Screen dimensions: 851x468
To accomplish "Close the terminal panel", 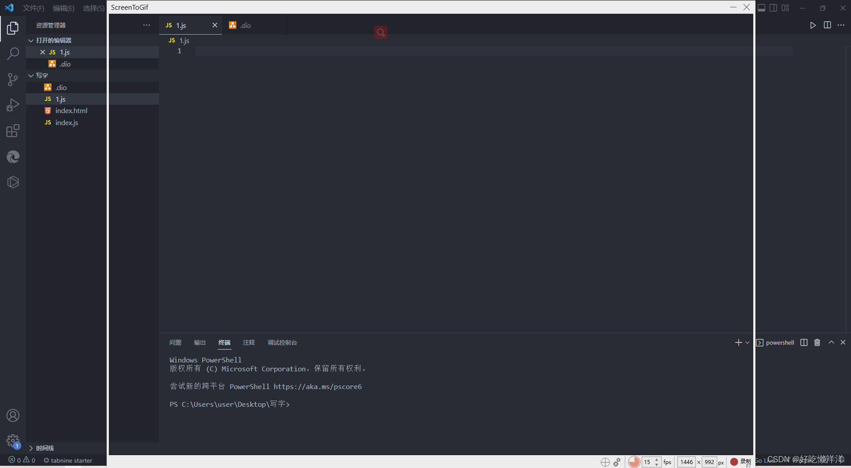I will [x=843, y=342].
